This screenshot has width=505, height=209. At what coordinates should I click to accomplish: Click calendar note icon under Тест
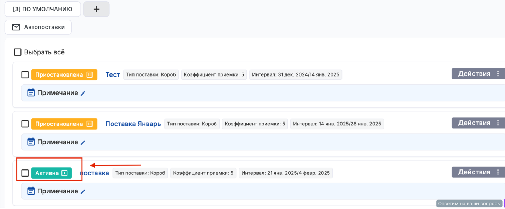tap(31, 93)
